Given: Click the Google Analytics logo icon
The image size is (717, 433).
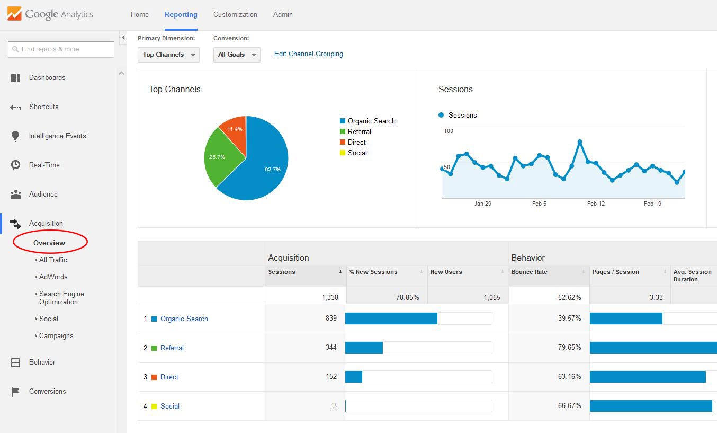Looking at the screenshot, I should 14,14.
